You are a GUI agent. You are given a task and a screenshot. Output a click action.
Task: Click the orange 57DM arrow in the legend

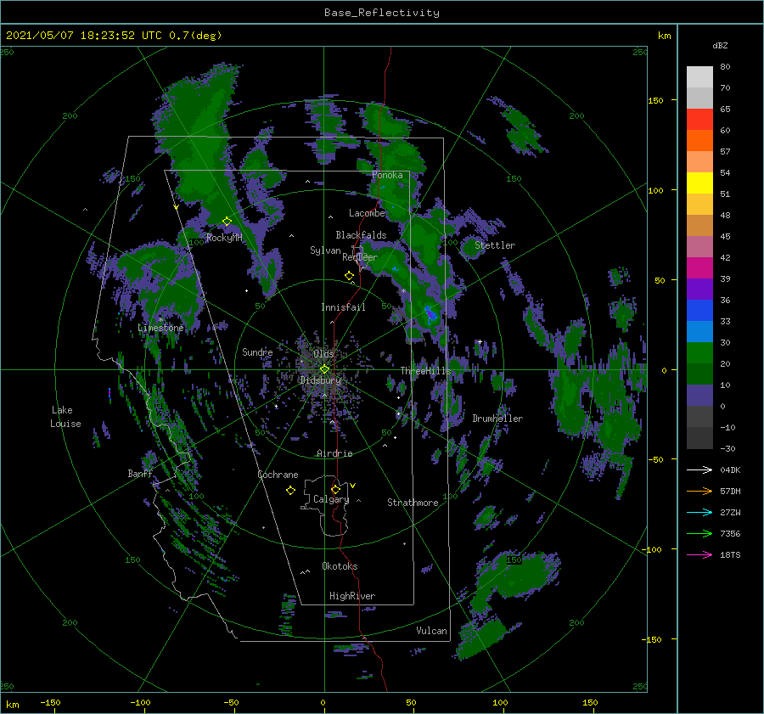(699, 492)
